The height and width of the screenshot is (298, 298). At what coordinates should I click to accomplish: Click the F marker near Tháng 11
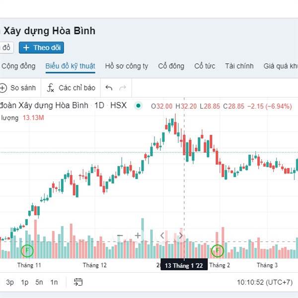[27, 250]
